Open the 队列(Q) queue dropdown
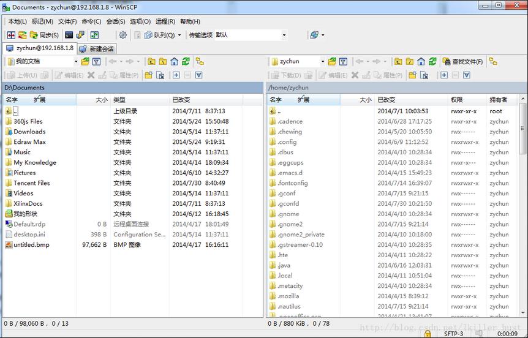 [x=163, y=35]
